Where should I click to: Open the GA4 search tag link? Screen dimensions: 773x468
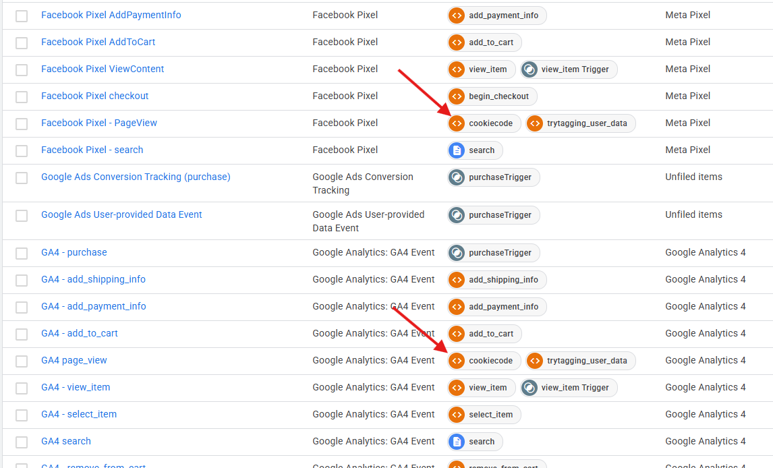[65, 441]
